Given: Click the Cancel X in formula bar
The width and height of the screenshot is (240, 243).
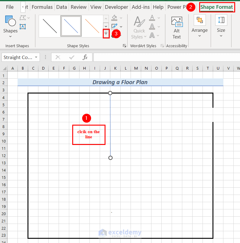Looking at the screenshot, I should click(58, 57).
